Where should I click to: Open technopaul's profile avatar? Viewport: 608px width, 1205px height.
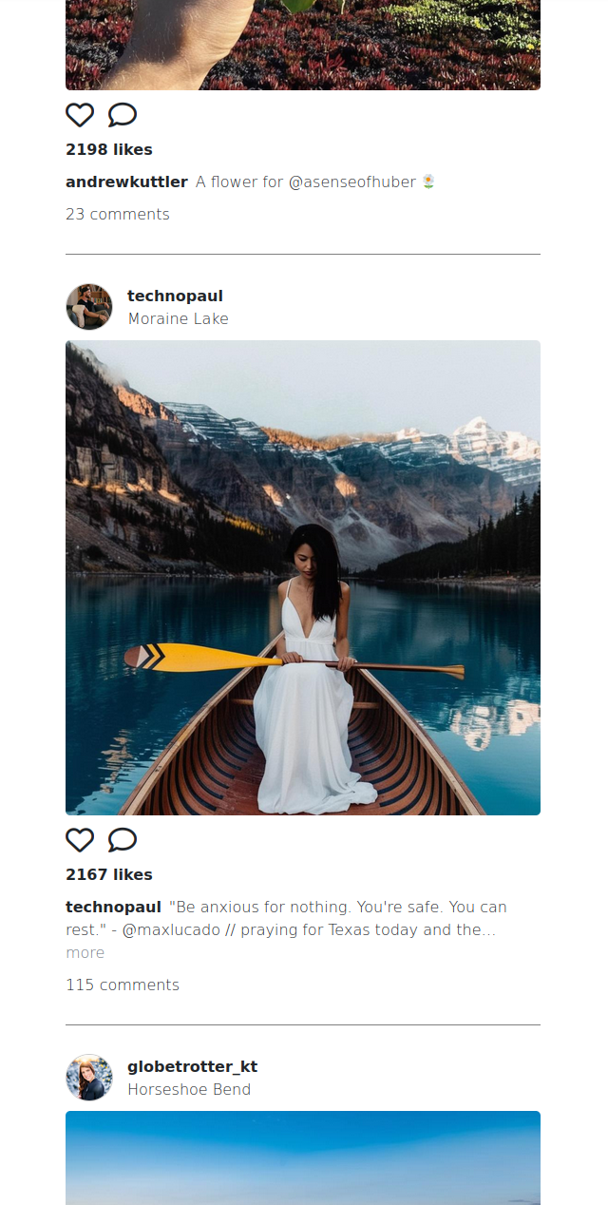tap(89, 307)
